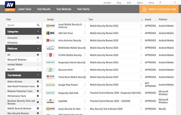Click the android logo for Google Play Protect
The height and width of the screenshot is (115, 181).
[x=50, y=85]
